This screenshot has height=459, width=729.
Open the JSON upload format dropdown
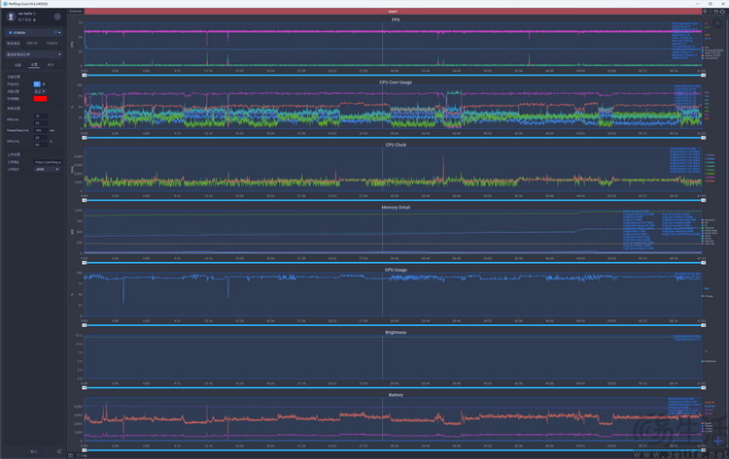(x=47, y=169)
